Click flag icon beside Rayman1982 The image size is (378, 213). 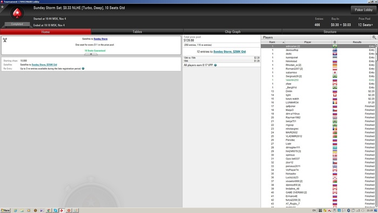335,117
